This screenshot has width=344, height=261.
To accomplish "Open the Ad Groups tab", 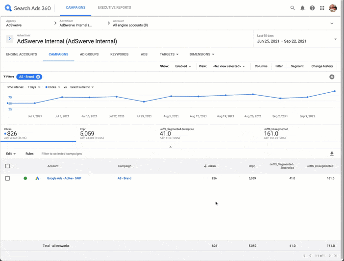I will [x=89, y=54].
